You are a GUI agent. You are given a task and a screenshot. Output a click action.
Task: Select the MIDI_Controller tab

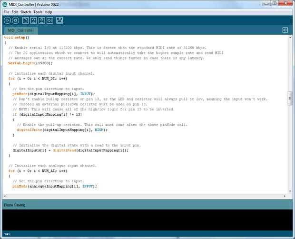pos(21,30)
